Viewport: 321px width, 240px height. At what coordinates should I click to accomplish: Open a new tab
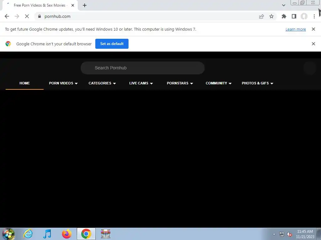pos(85,5)
